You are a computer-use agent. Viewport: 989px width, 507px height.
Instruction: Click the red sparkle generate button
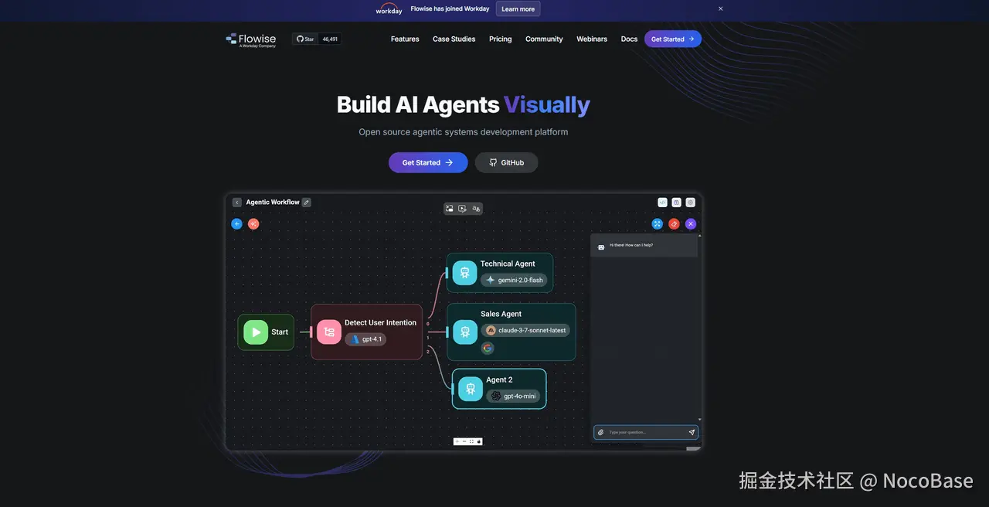tap(253, 224)
